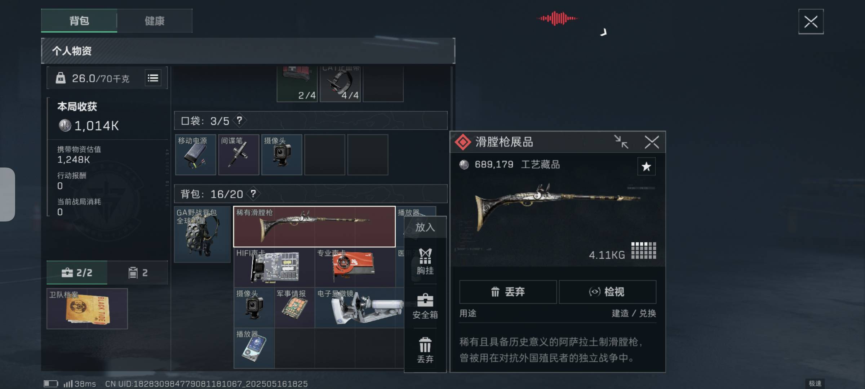This screenshot has width=865, height=389.
Task: Choose 丢弃 trash icon in the context menu
Action: [425, 350]
